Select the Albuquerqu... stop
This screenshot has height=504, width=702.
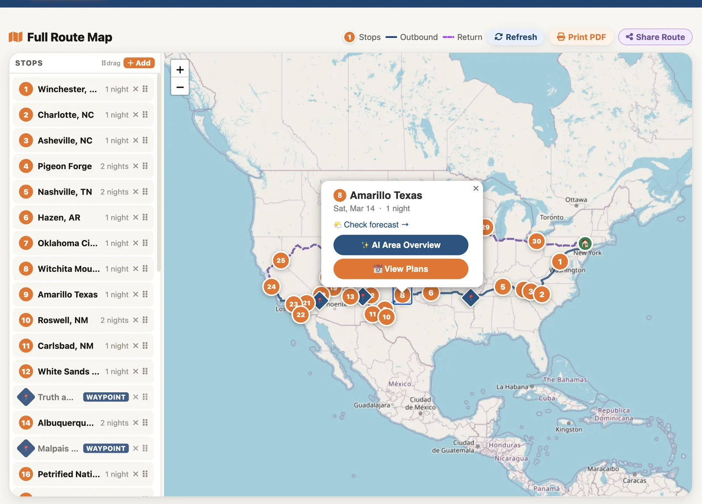coord(83,423)
